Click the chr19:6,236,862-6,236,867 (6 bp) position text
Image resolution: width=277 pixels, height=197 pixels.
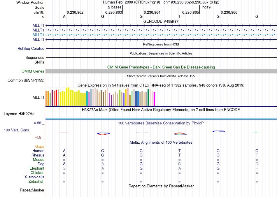(x=191, y=2)
